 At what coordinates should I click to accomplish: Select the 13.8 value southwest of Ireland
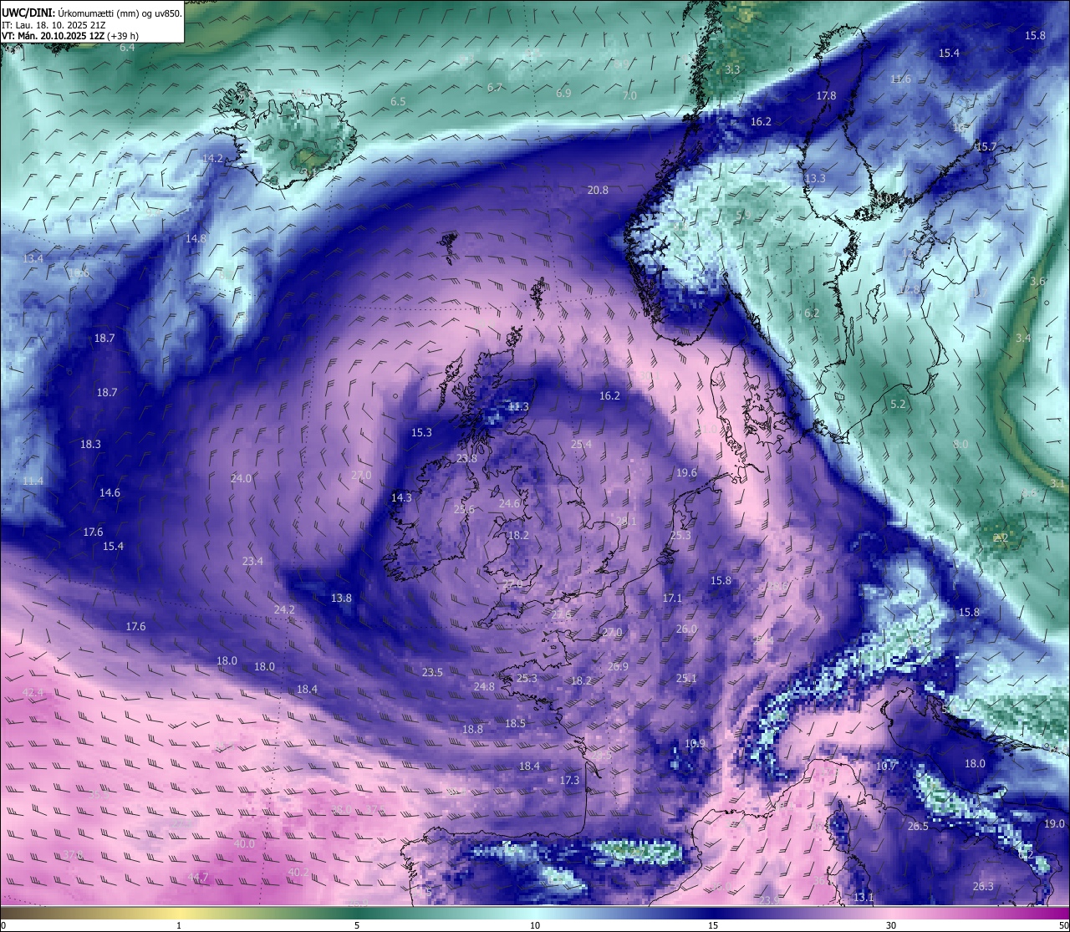pyautogui.click(x=341, y=598)
